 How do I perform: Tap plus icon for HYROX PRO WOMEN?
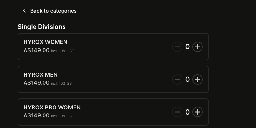click(x=198, y=112)
